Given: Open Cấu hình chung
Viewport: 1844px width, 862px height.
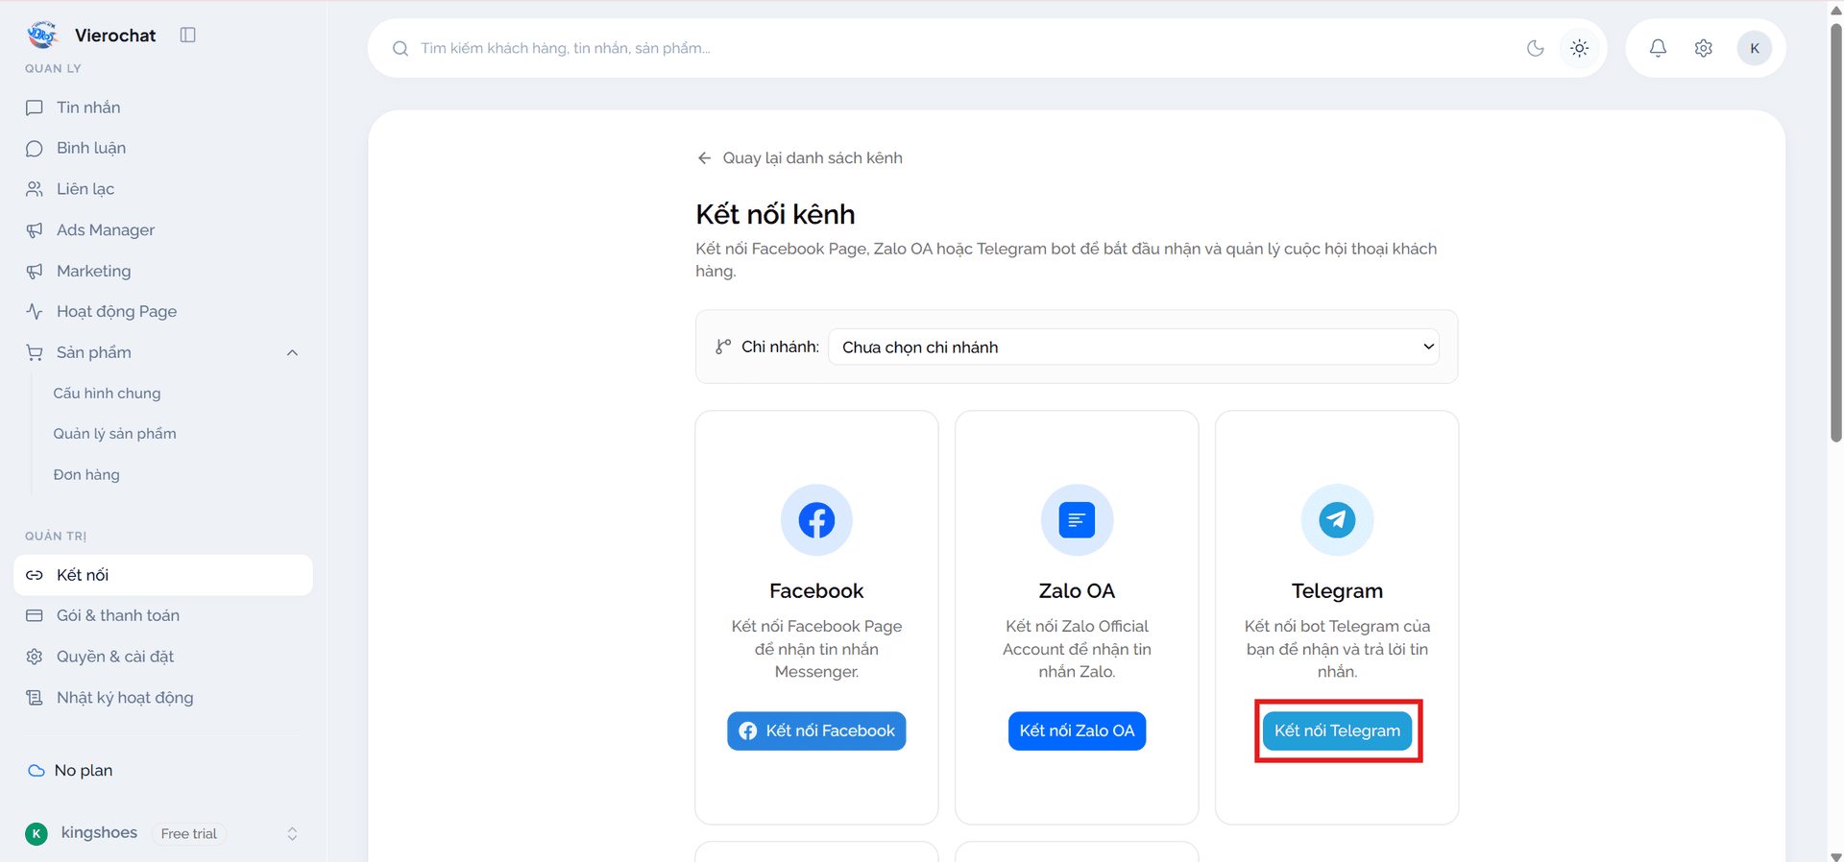Looking at the screenshot, I should [x=107, y=394].
